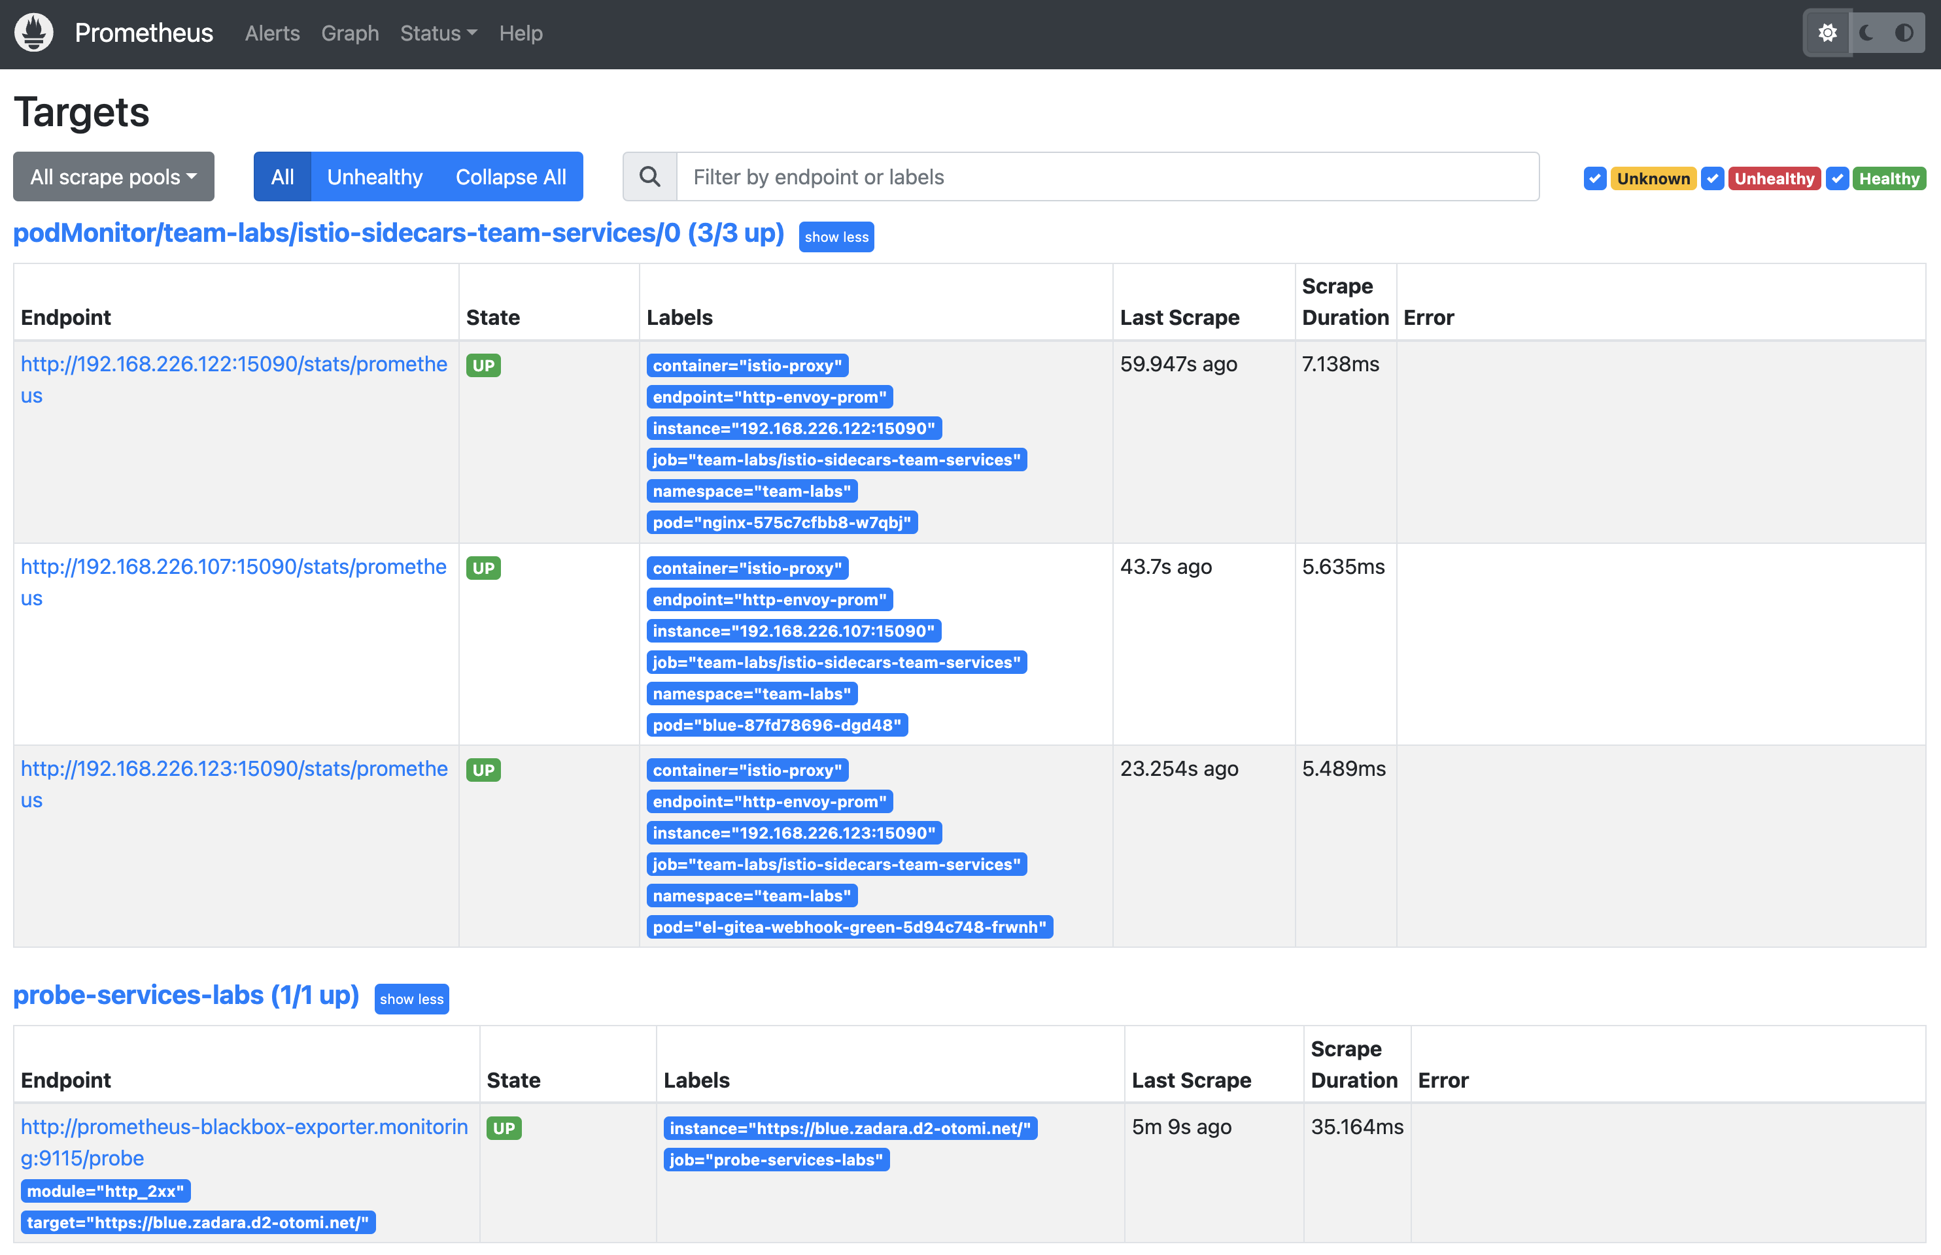Click "23.254s ago" last scrape value
The image size is (1941, 1255).
1178,769
